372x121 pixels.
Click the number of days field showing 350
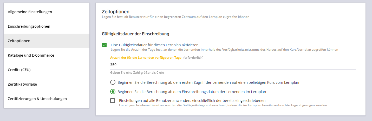click(233, 65)
